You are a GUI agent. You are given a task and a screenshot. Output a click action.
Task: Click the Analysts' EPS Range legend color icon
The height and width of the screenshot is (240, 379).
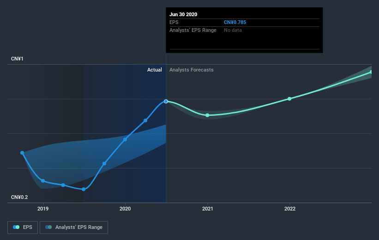click(48, 227)
